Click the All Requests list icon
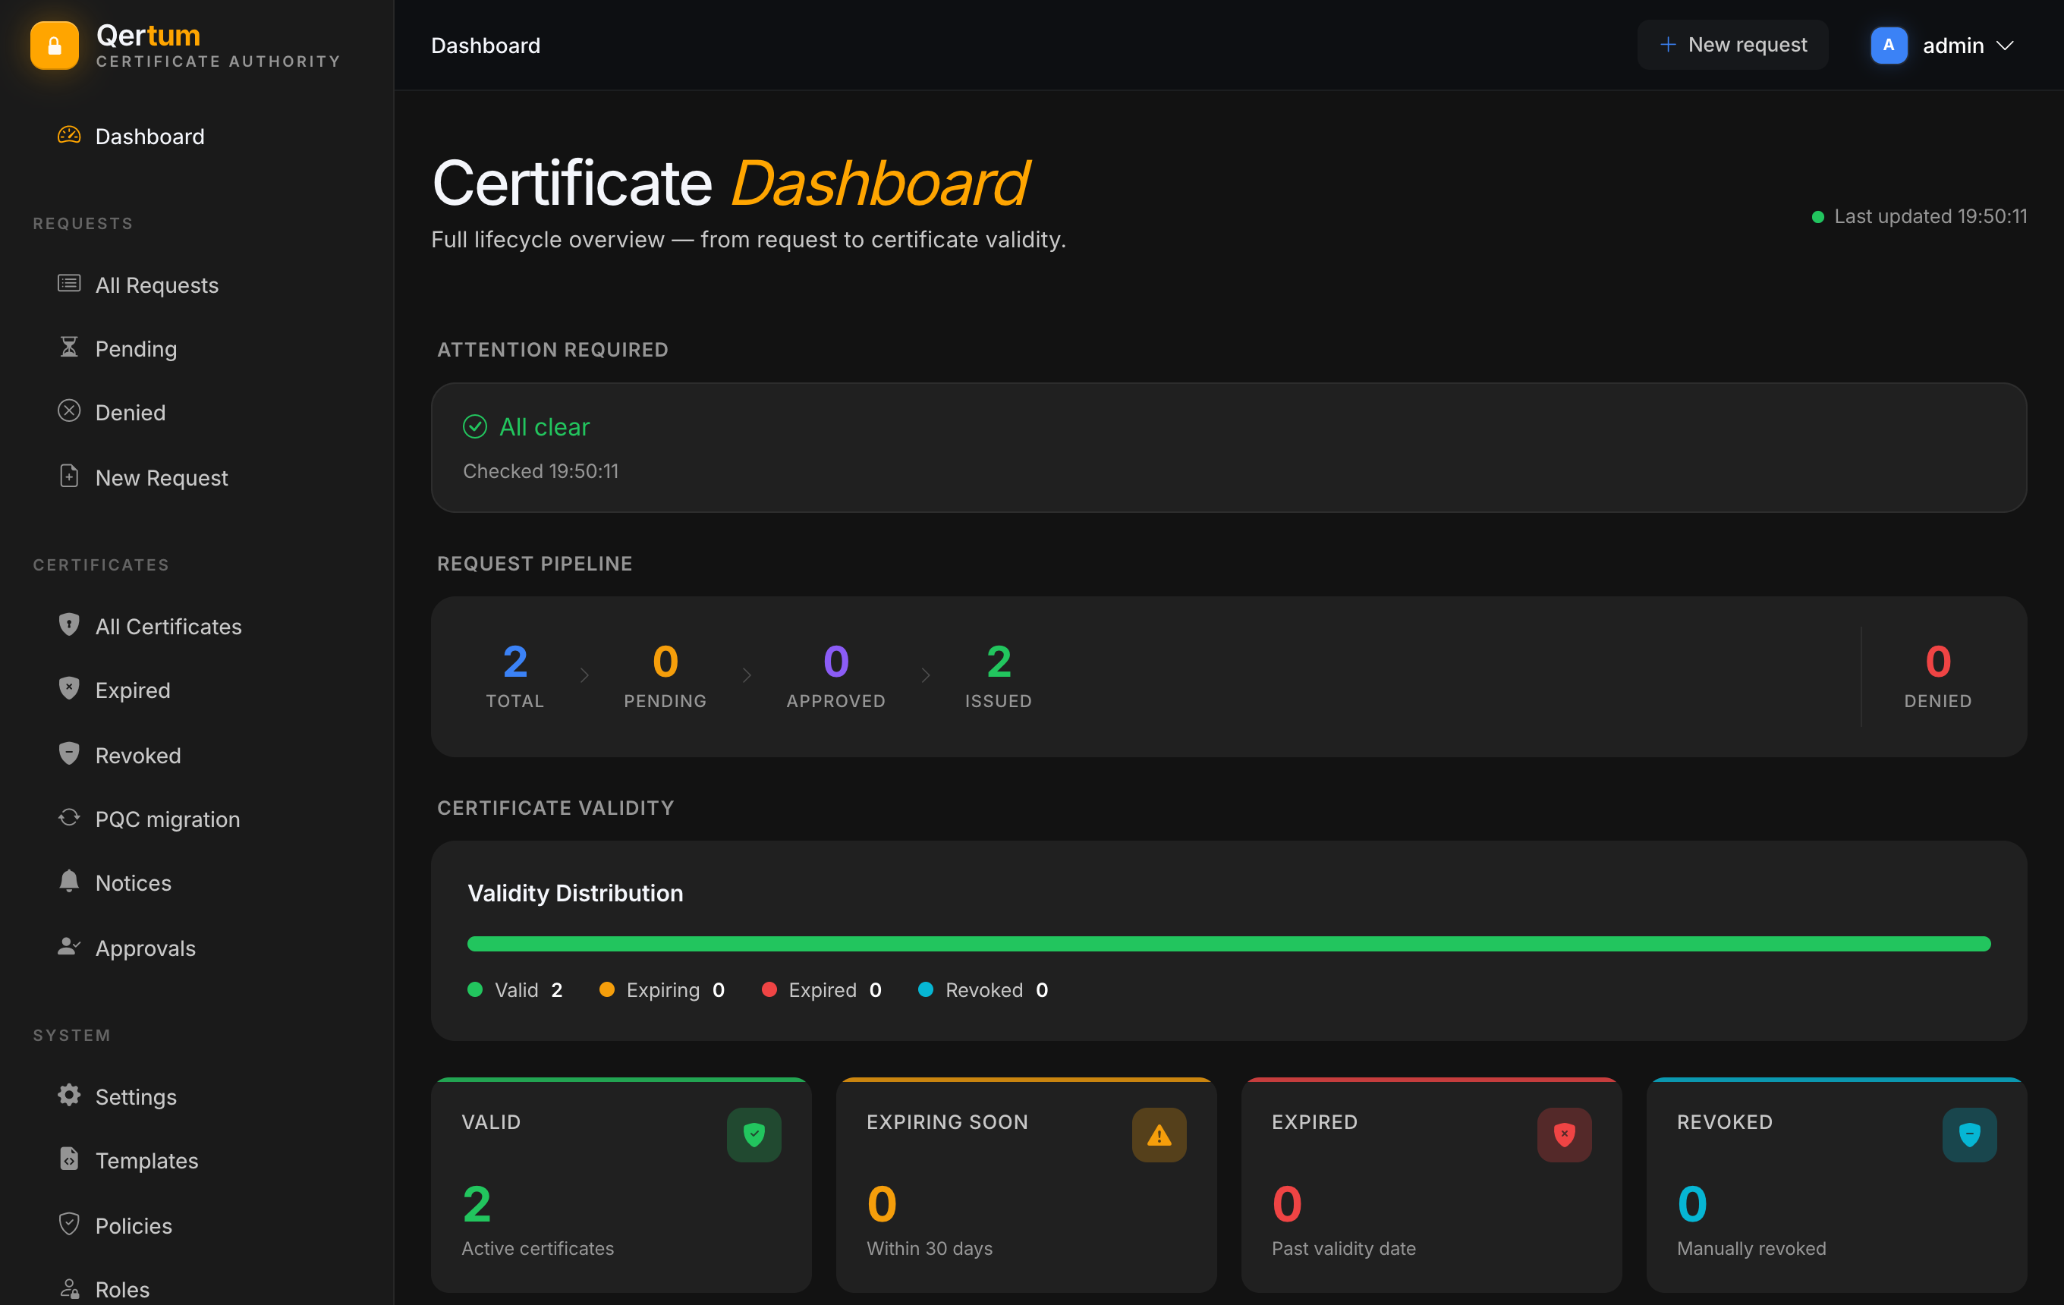2064x1305 pixels. [68, 284]
